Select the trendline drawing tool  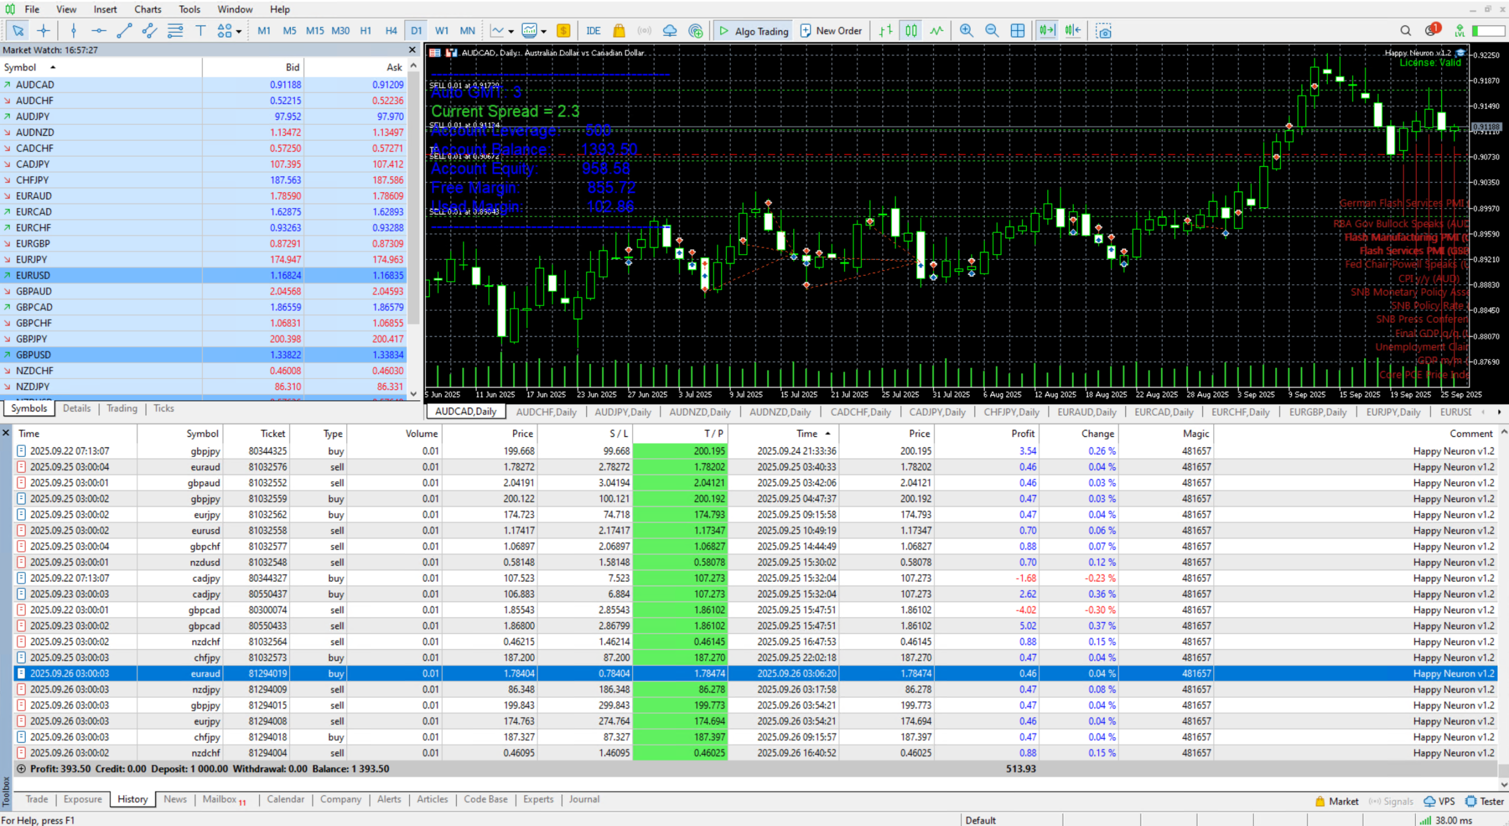click(x=124, y=31)
